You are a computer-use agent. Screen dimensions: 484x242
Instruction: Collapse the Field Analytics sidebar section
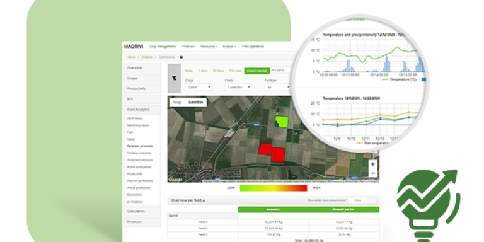click(x=142, y=110)
